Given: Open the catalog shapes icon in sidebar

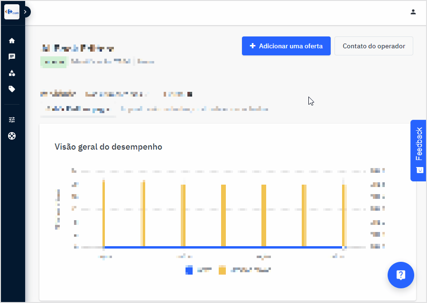Looking at the screenshot, I should 12,73.
